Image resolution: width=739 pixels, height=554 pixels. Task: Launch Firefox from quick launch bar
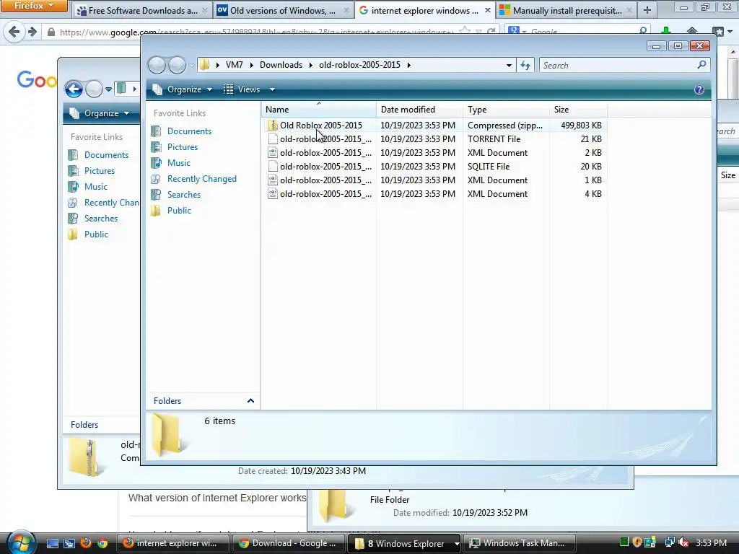click(x=85, y=543)
